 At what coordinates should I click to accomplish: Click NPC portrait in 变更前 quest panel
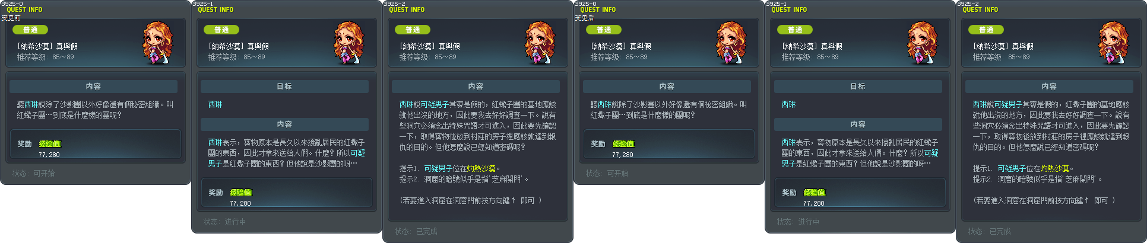(158, 43)
